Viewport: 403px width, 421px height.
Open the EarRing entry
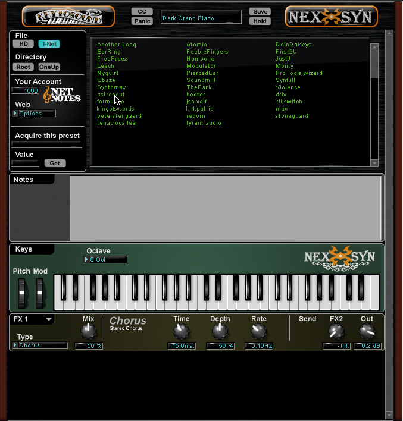(109, 52)
